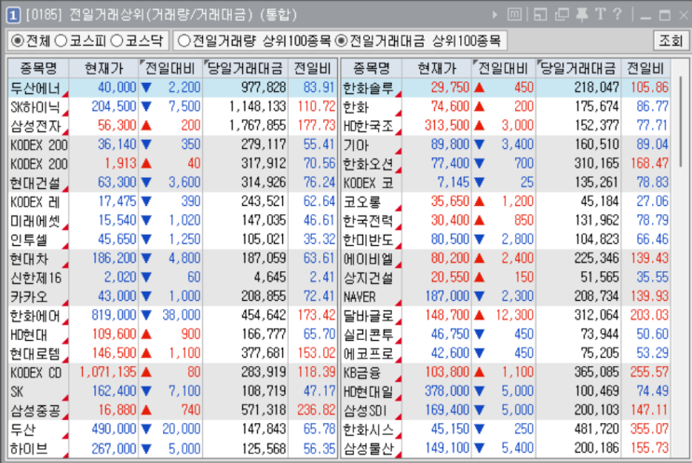The height and width of the screenshot is (463, 692).
Task: Sort by left 현재가 column header
Action: click(103, 68)
